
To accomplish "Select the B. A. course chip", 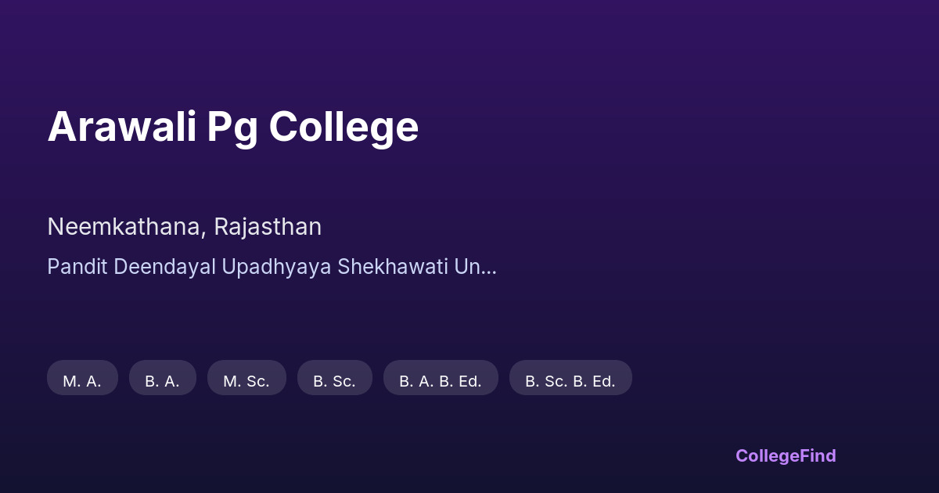I will pos(162,381).
